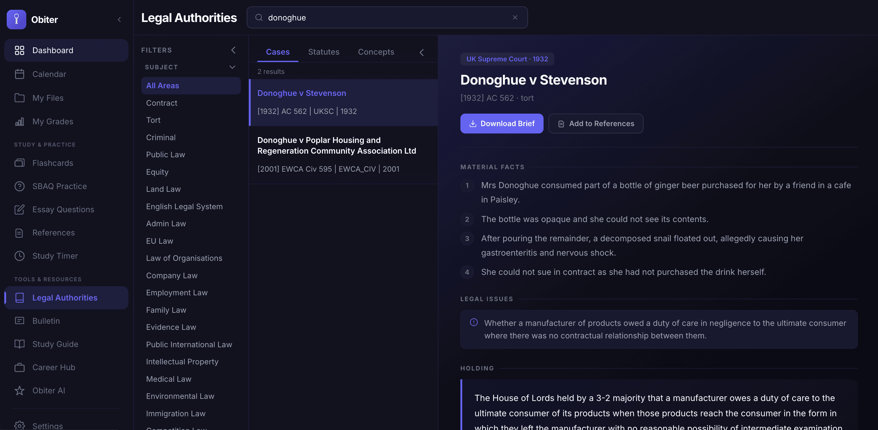Image resolution: width=878 pixels, height=430 pixels.
Task: Open My Grades from the sidebar
Action: pyautogui.click(x=66, y=122)
